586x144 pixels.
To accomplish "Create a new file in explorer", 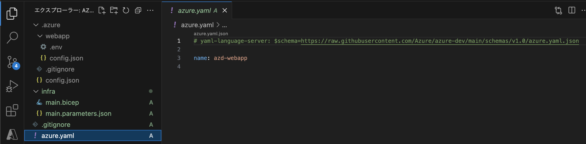I will click(102, 10).
